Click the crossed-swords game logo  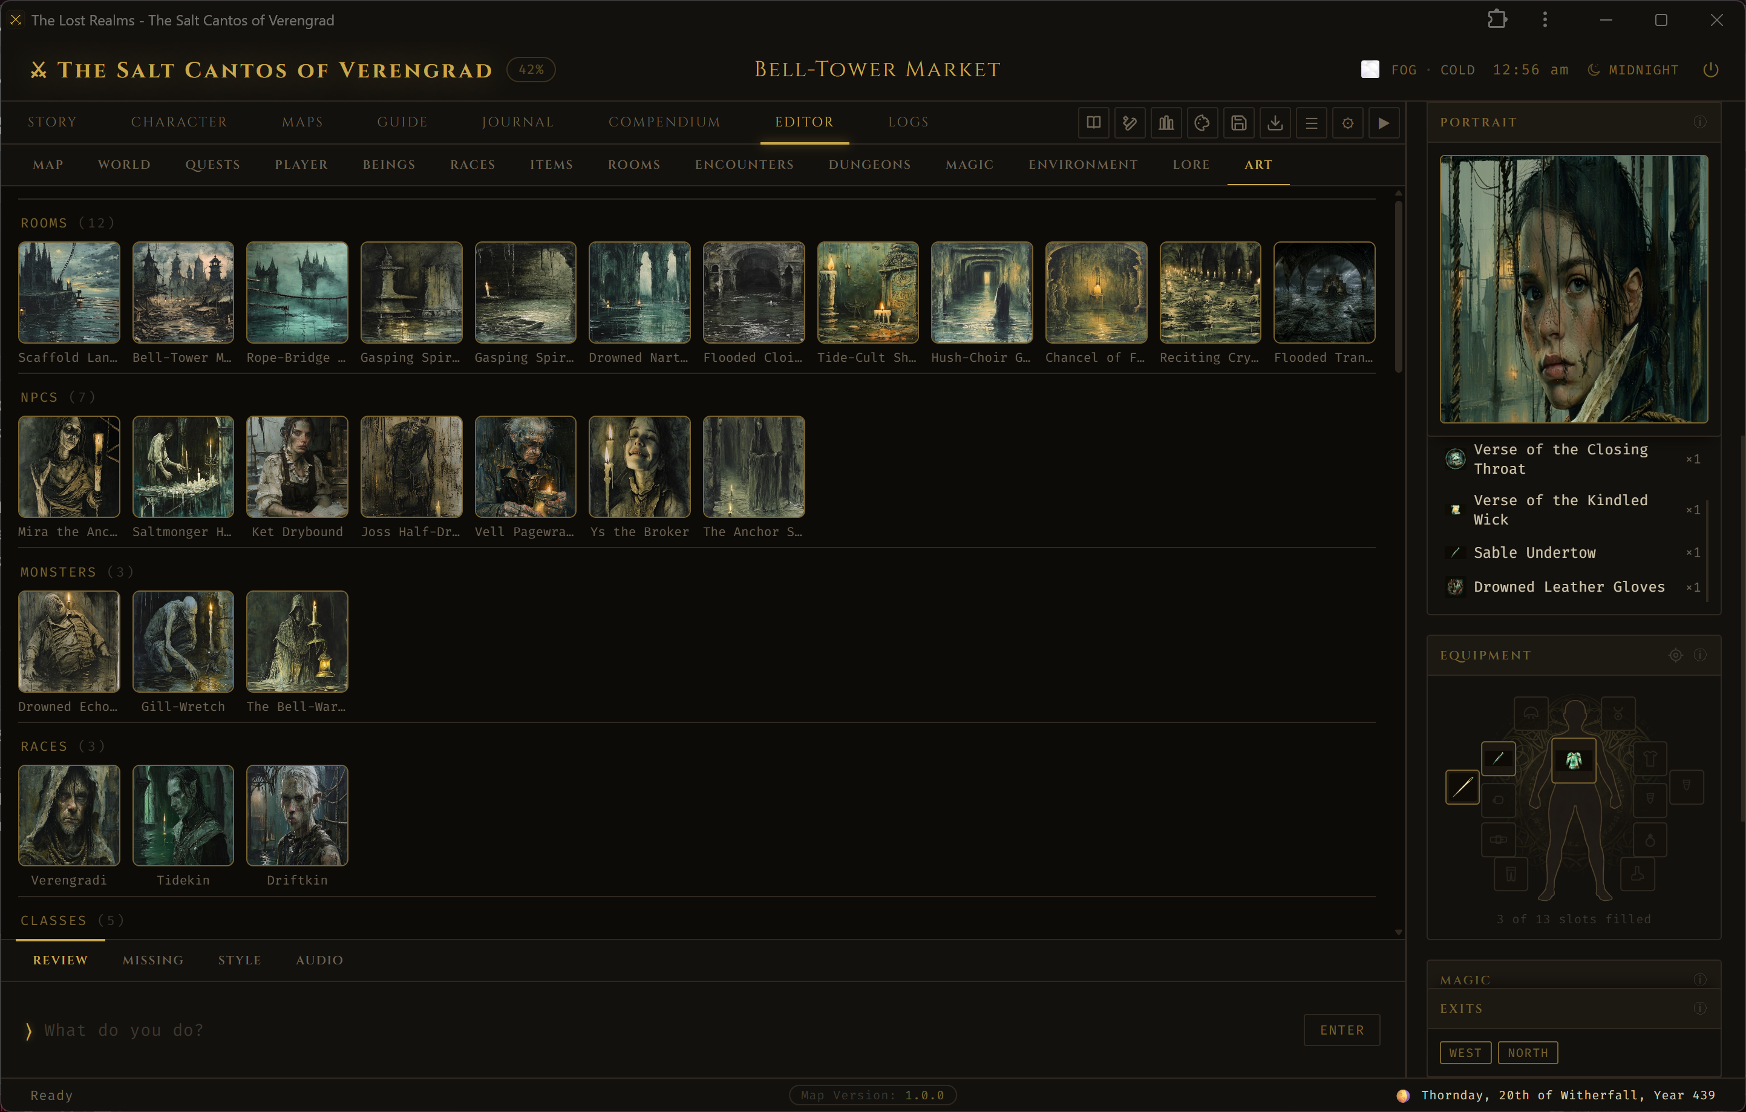point(39,70)
